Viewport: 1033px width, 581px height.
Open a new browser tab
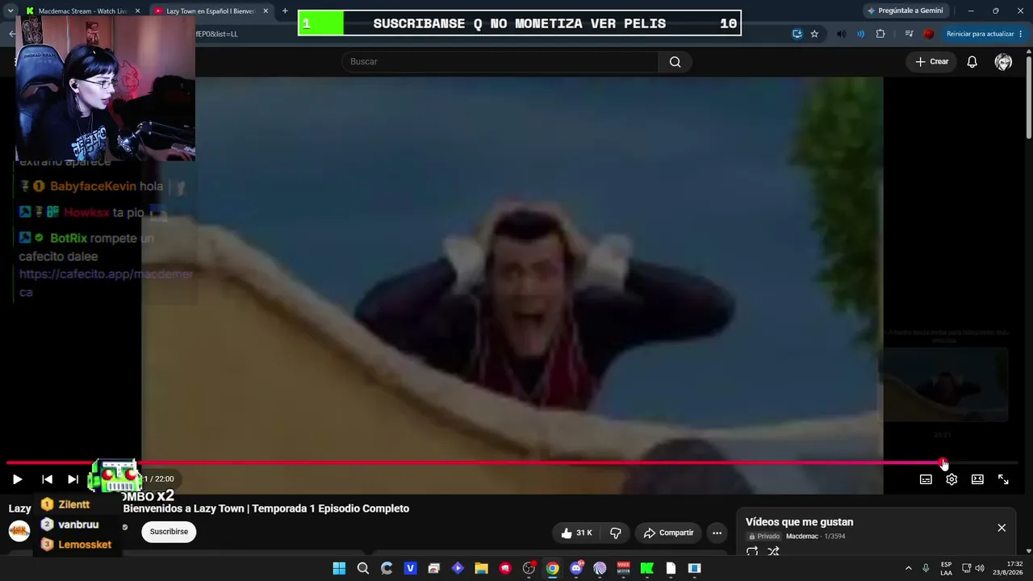click(285, 11)
